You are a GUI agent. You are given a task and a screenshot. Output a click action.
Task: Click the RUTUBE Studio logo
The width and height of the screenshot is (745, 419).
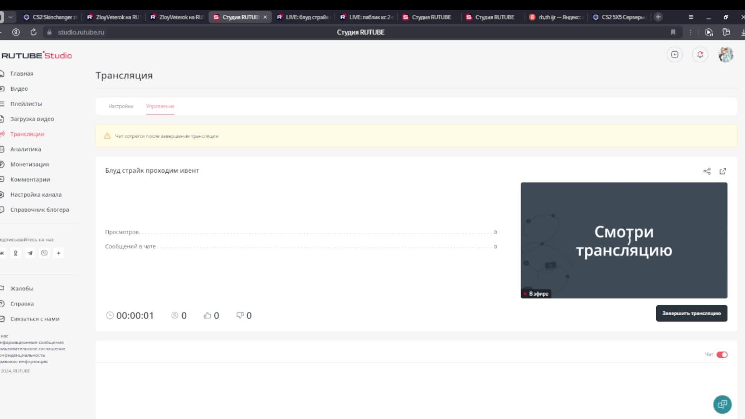(x=36, y=55)
